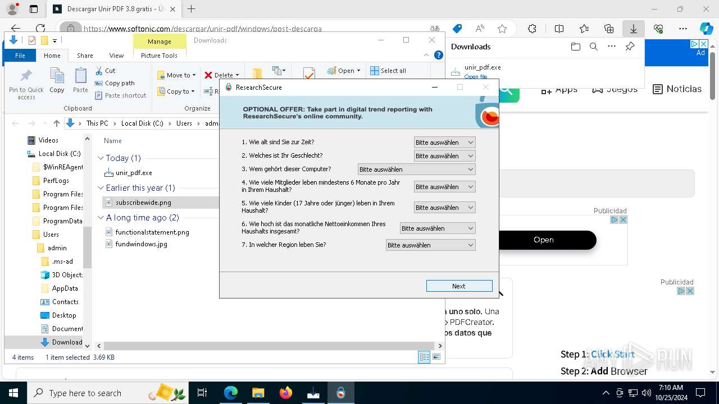The width and height of the screenshot is (719, 404).
Task: Switch to the Home ribbon tab
Action: click(x=52, y=56)
